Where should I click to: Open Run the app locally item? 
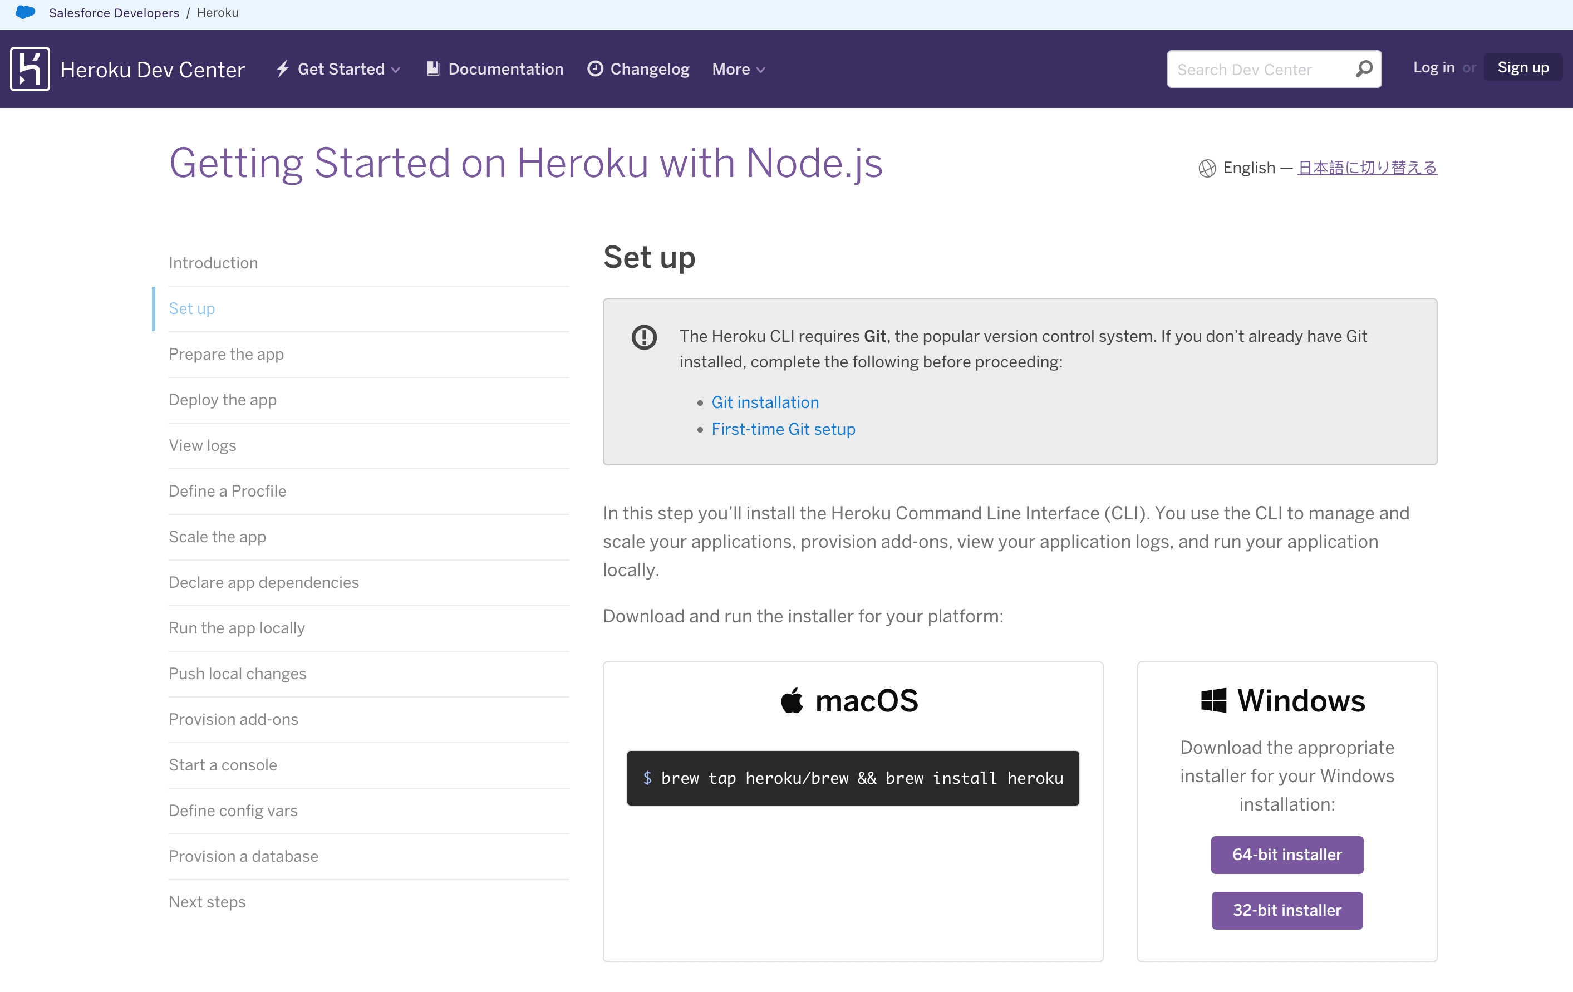tap(368, 628)
